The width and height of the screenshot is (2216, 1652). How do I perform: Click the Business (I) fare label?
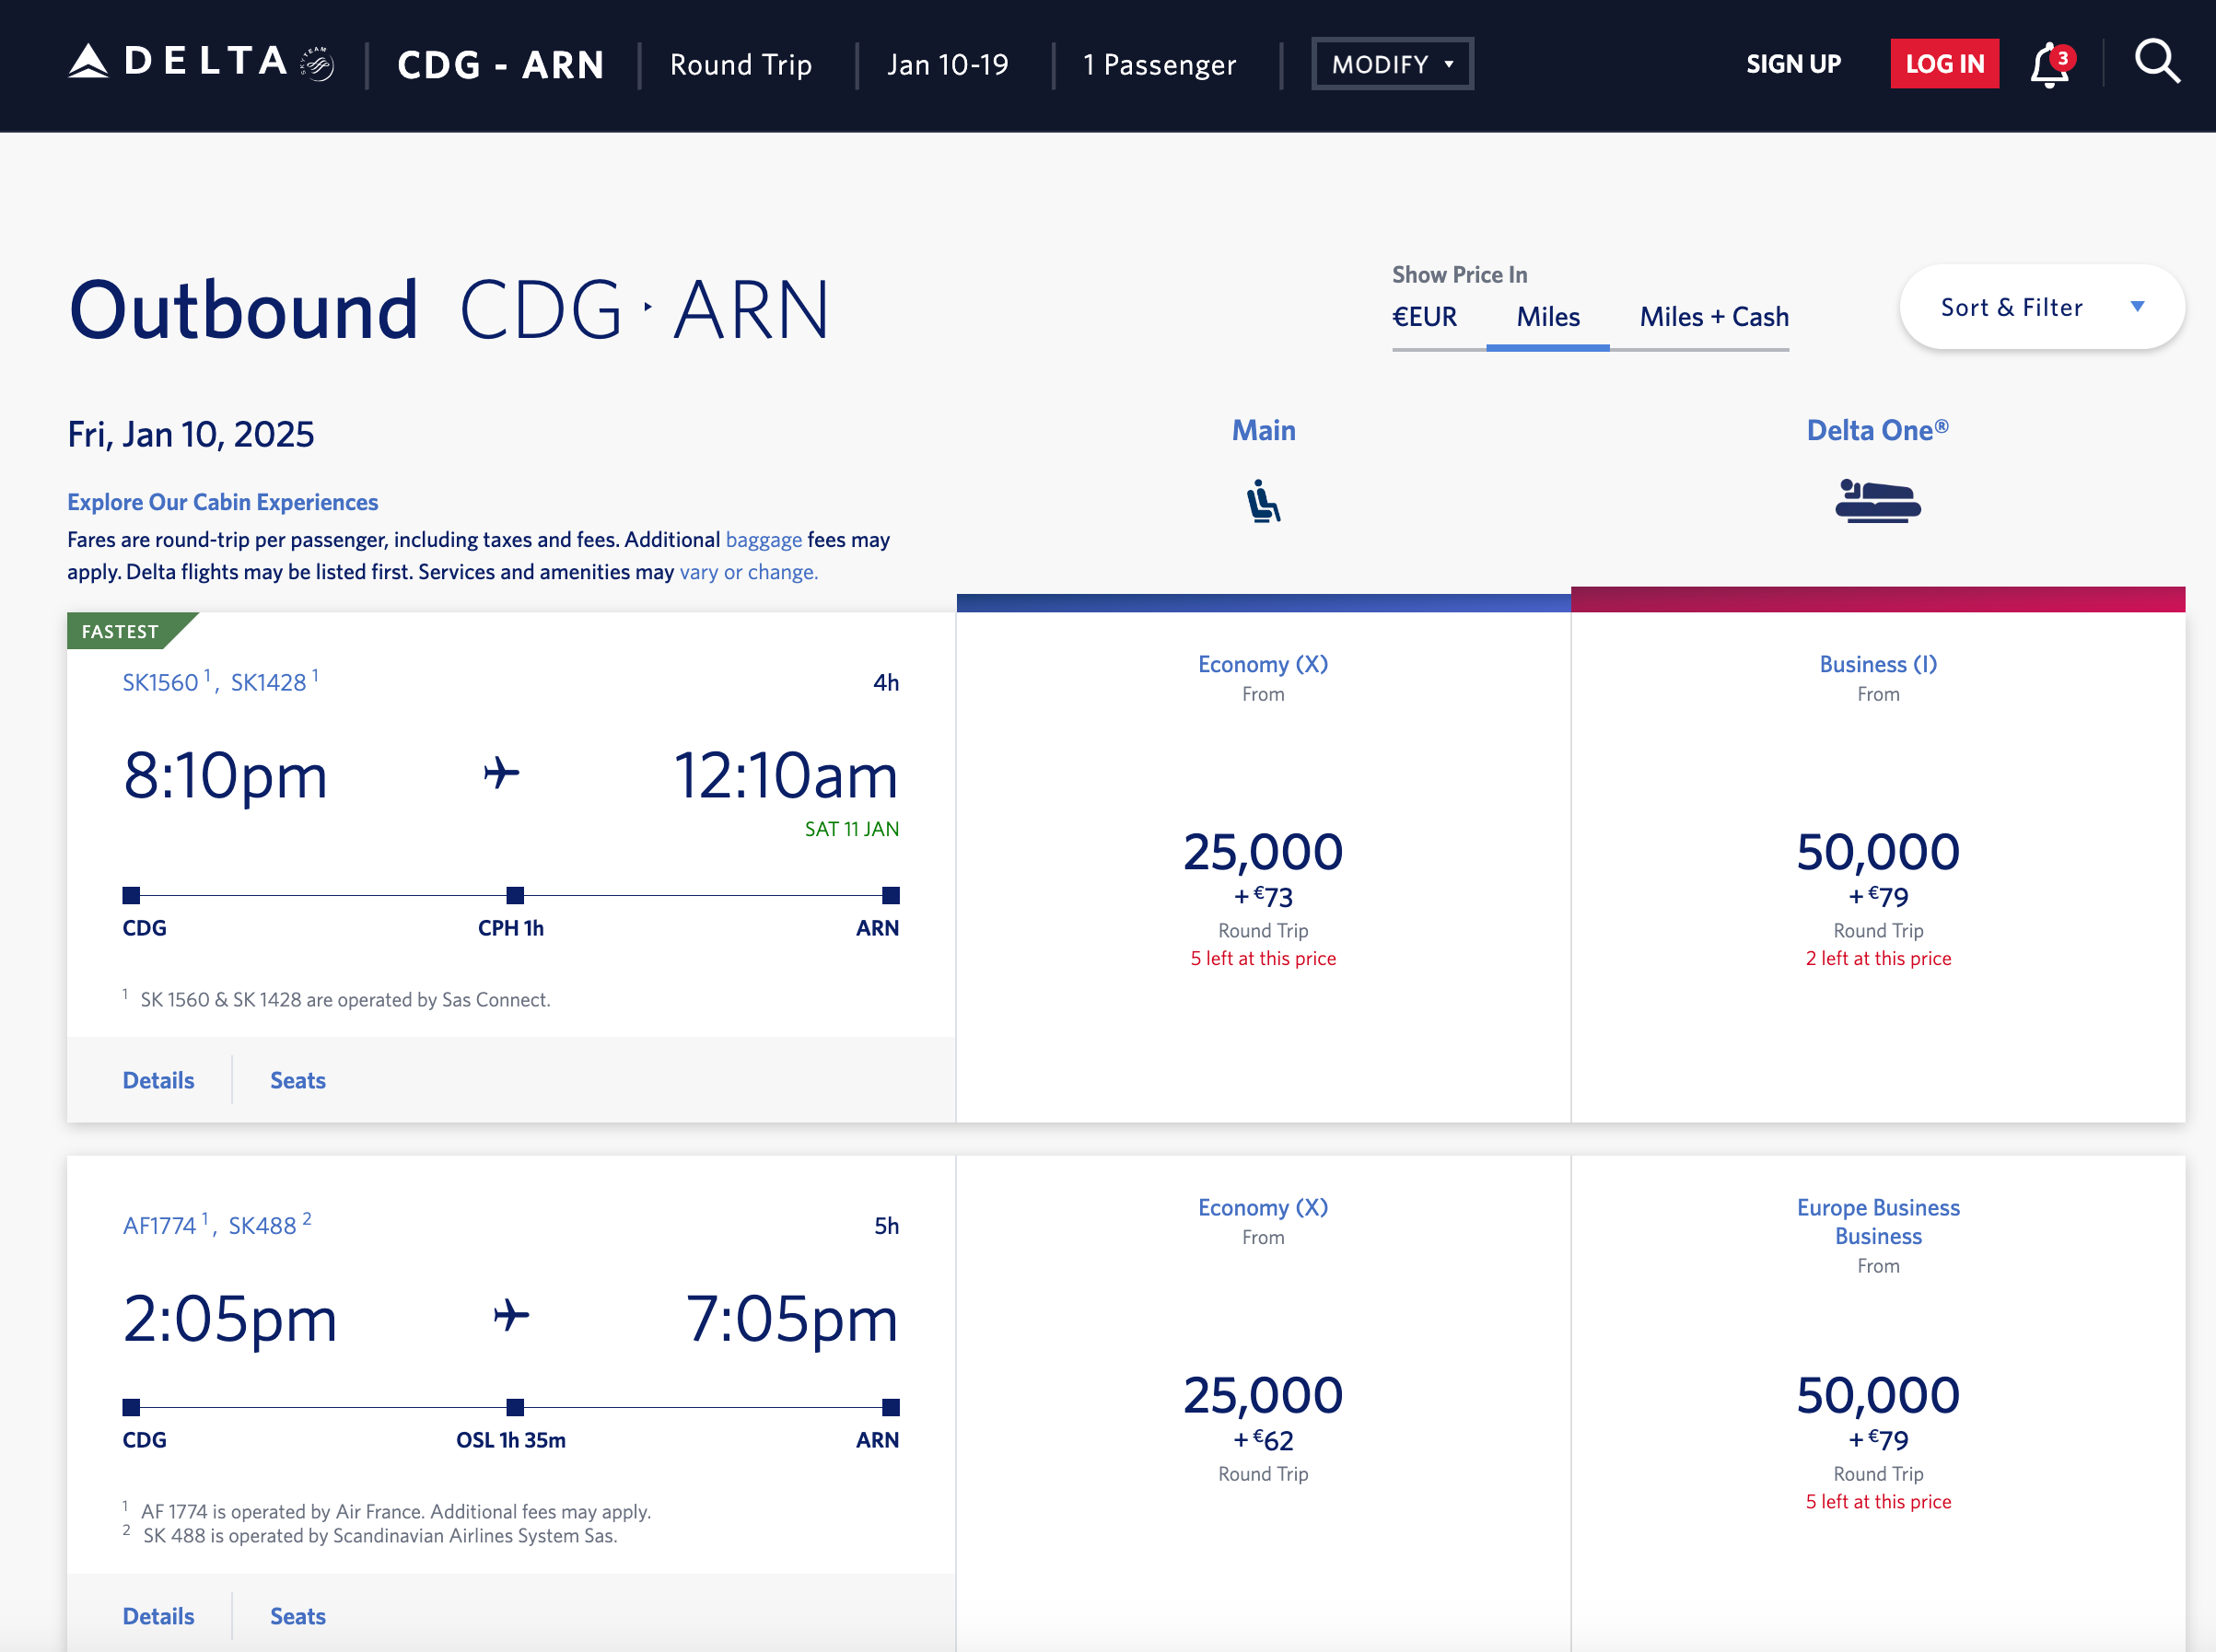(x=1877, y=664)
